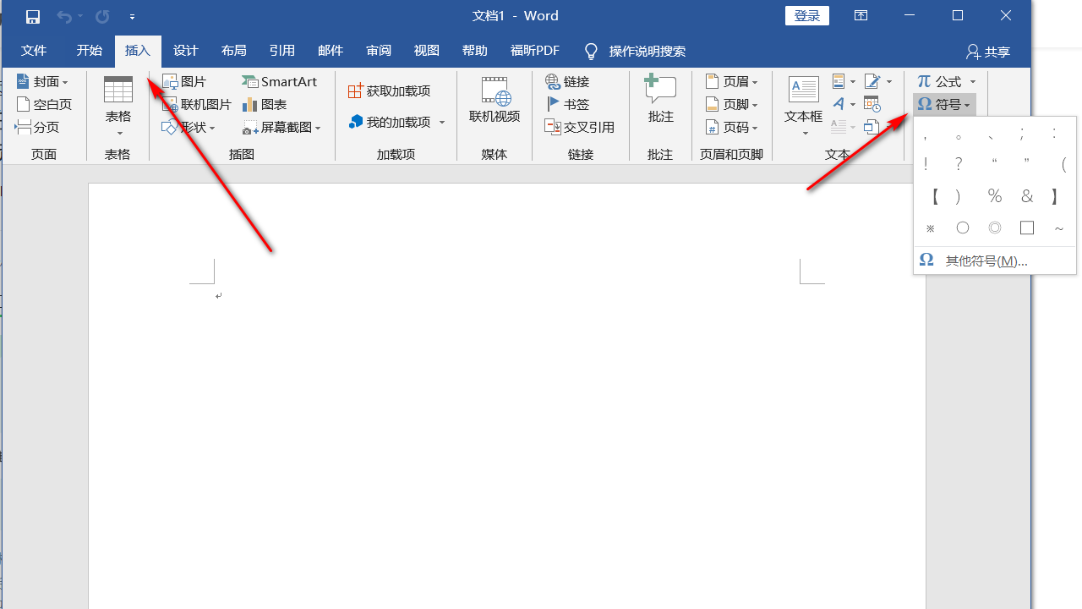The image size is (1082, 609).
Task: Insert a cross-reference (交叉引用)
Action: pyautogui.click(x=580, y=128)
